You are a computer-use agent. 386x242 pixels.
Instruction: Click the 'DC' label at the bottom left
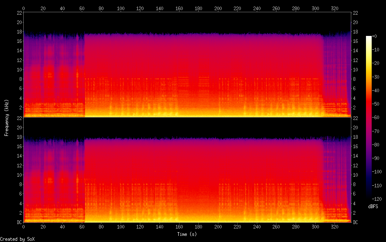(x=18, y=222)
